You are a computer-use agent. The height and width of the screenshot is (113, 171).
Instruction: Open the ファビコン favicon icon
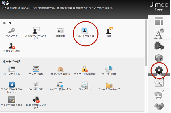pyautogui.click(x=85, y=84)
